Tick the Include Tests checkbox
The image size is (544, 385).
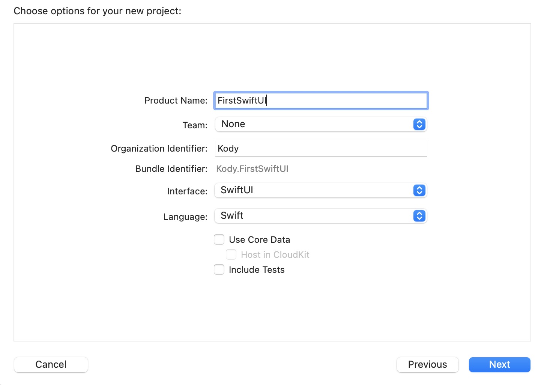(219, 269)
